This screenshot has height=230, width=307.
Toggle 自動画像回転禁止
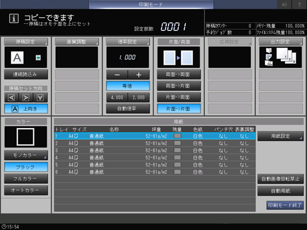[x=280, y=179]
